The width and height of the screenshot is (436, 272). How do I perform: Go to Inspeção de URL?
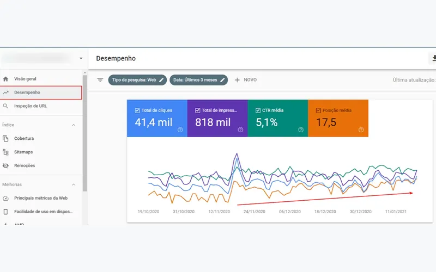click(41, 106)
